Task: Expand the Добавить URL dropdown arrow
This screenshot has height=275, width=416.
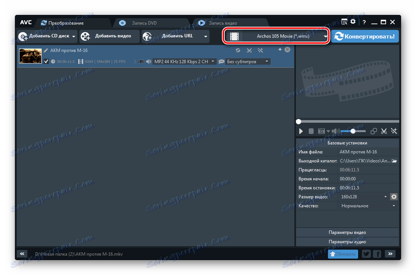Action: (x=205, y=36)
